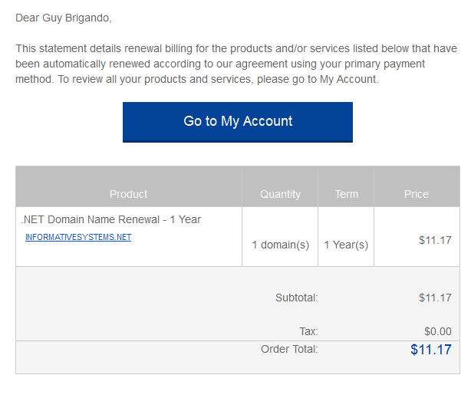This screenshot has height=398, width=471.
Task: Click the first line of the statement paragraph
Action: click(x=236, y=48)
